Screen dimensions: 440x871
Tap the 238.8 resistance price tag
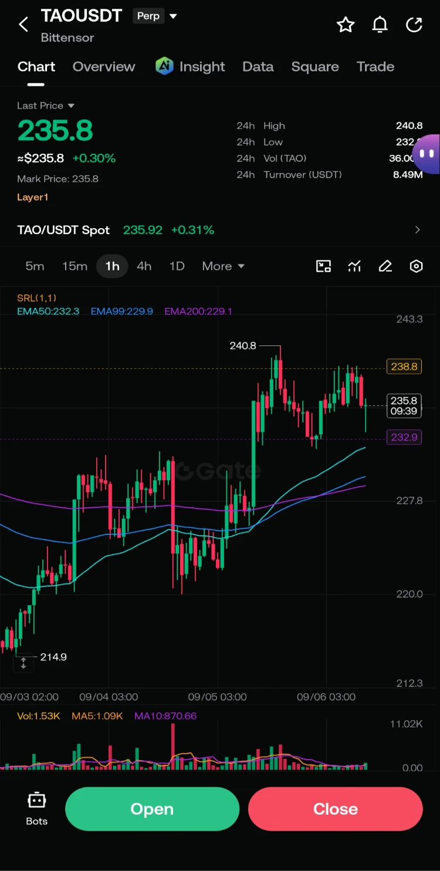pyautogui.click(x=404, y=367)
